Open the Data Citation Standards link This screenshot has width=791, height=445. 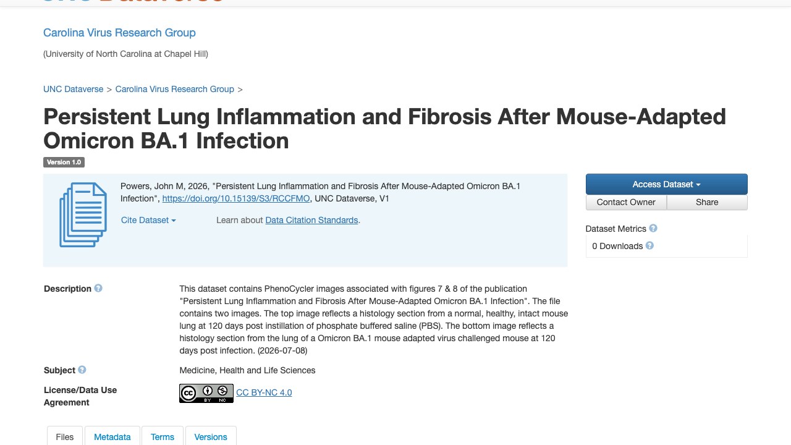coord(311,220)
